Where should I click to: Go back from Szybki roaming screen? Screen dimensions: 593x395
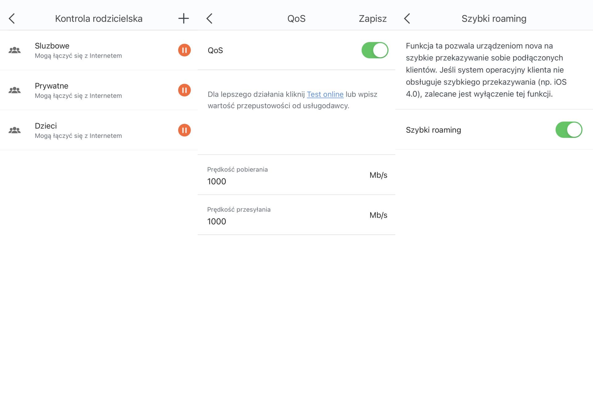407,19
